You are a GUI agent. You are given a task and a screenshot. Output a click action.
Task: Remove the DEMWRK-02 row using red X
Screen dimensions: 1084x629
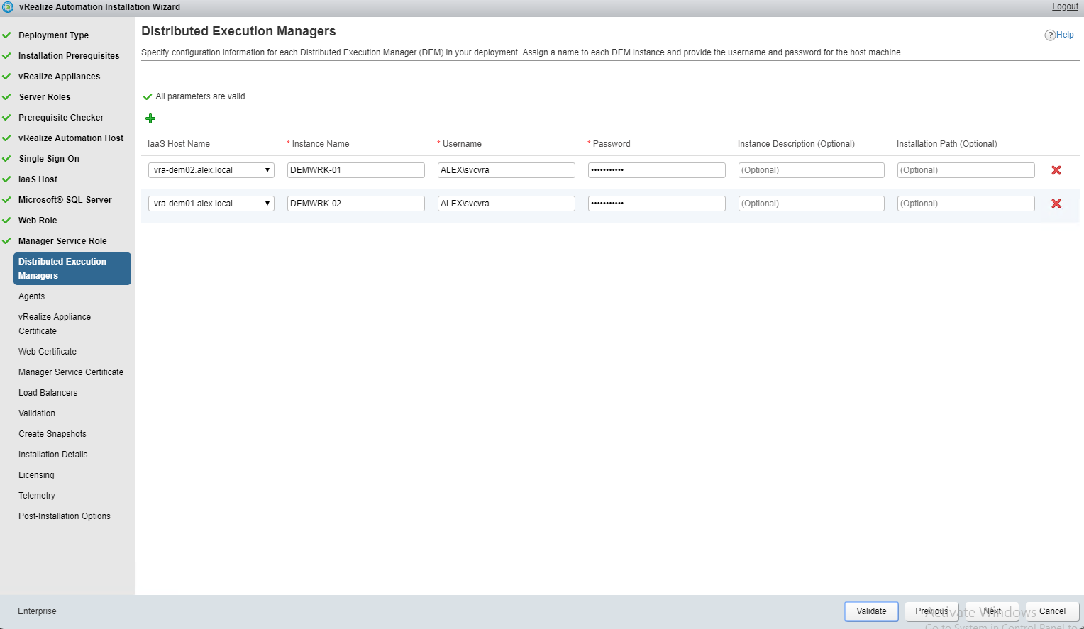tap(1056, 204)
